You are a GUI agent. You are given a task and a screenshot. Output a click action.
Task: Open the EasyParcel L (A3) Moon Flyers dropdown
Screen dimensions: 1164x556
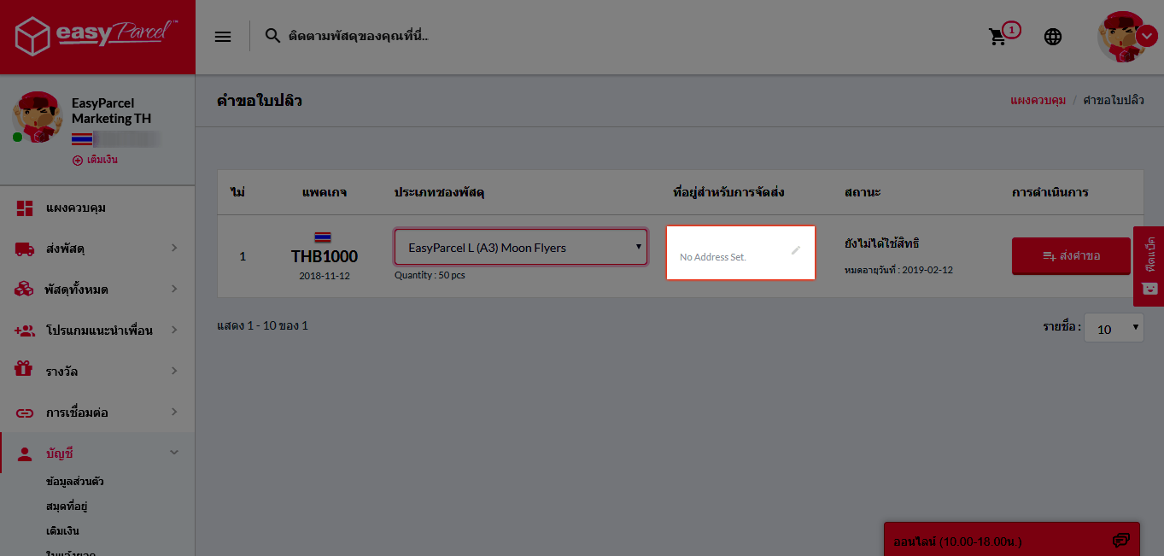521,248
